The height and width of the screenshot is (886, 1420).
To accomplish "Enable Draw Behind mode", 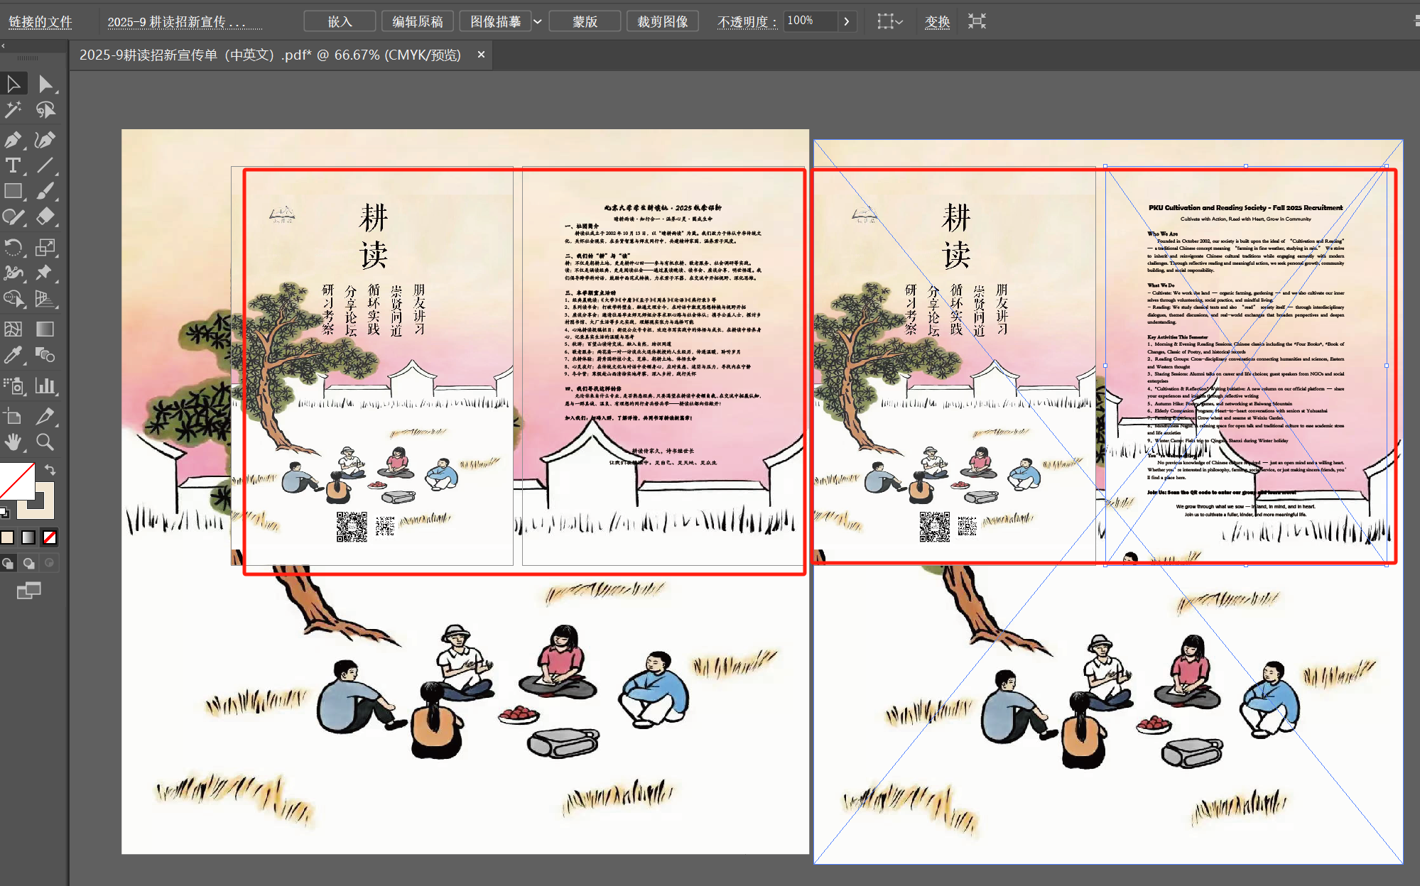I will (29, 563).
